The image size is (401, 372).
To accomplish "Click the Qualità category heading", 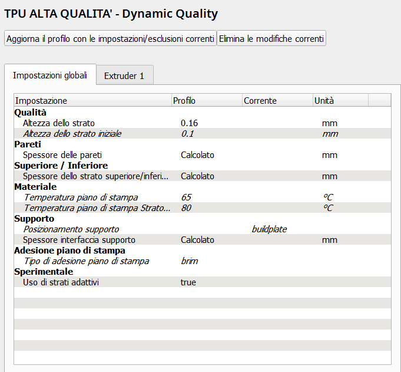I will (30, 113).
